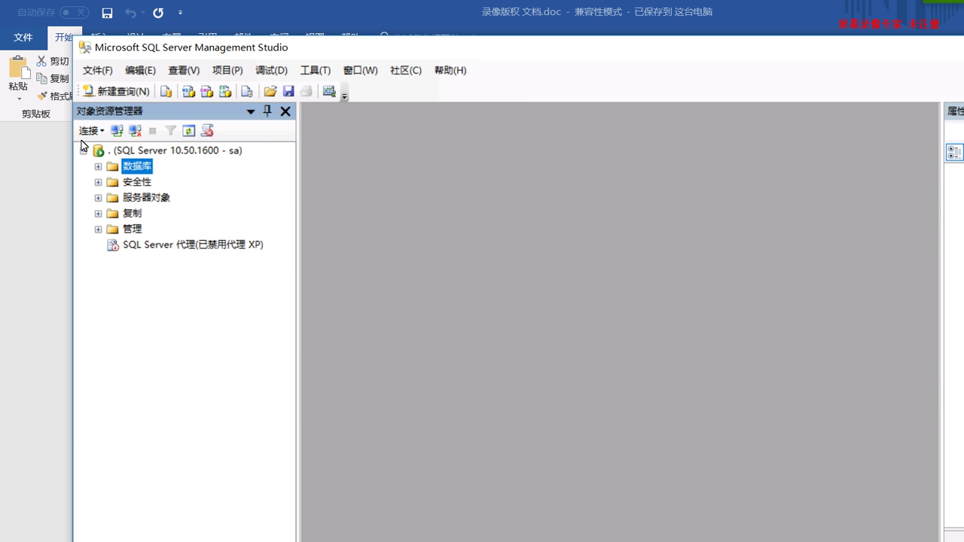The height and width of the screenshot is (542, 964).
Task: Open the 社区(C) menu
Action: [x=405, y=70]
